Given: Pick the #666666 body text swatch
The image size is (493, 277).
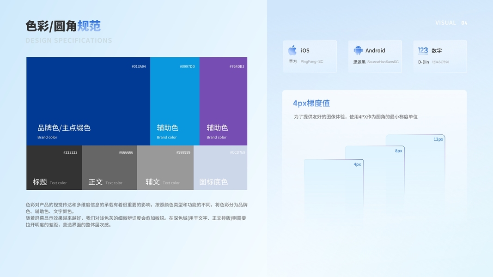Looking at the screenshot, I should coord(110,168).
